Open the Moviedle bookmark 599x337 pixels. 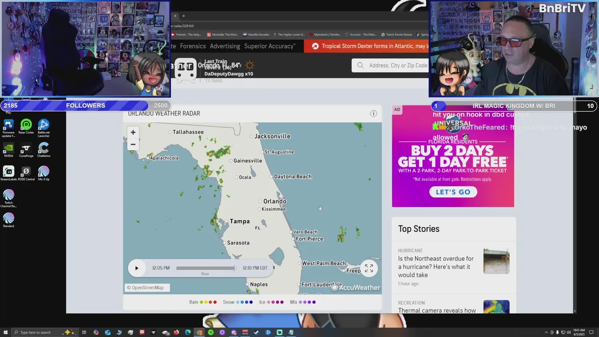(223, 35)
